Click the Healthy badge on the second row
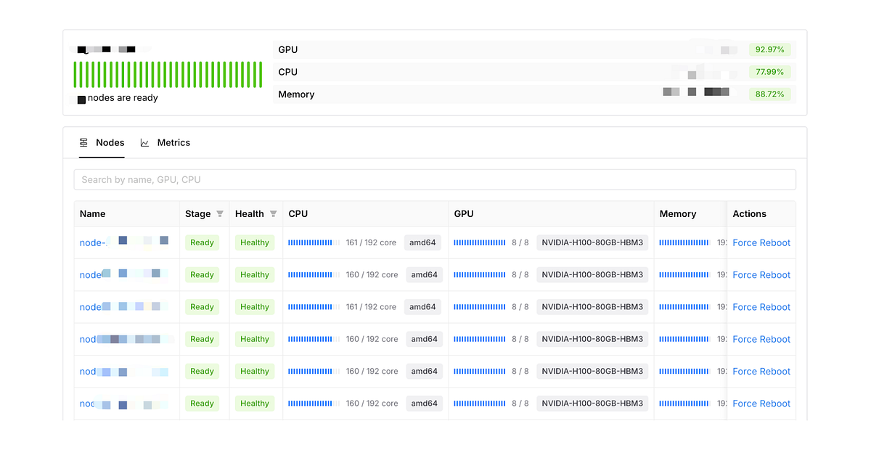 pyautogui.click(x=255, y=274)
